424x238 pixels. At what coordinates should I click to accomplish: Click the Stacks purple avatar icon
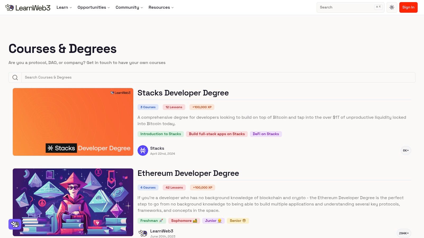coord(143,150)
